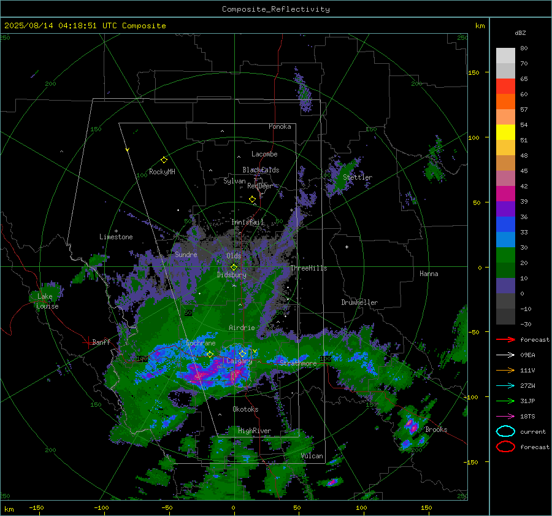This screenshot has height=516, width=552.
Task: Click the yellow diamond marker at radar center
Action: point(234,268)
